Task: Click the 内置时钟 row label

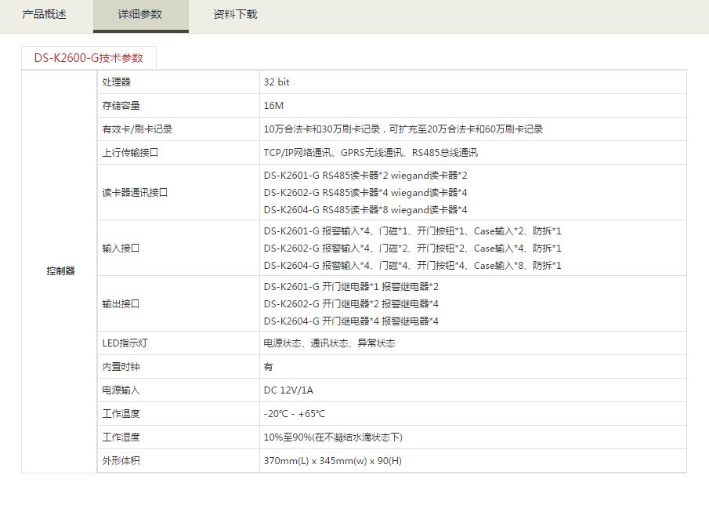Action: 121,367
